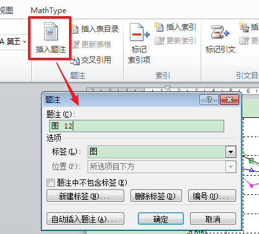Open the MathType ribbon tab
259x234 pixels.
tap(48, 11)
